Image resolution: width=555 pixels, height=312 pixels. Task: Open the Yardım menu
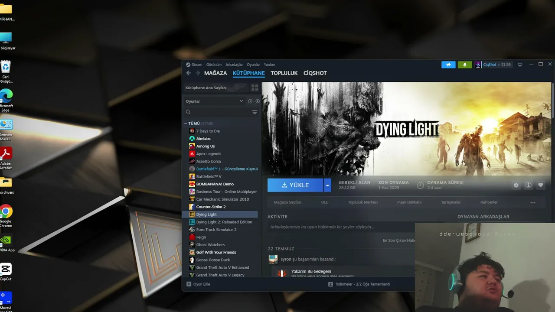pyautogui.click(x=269, y=65)
